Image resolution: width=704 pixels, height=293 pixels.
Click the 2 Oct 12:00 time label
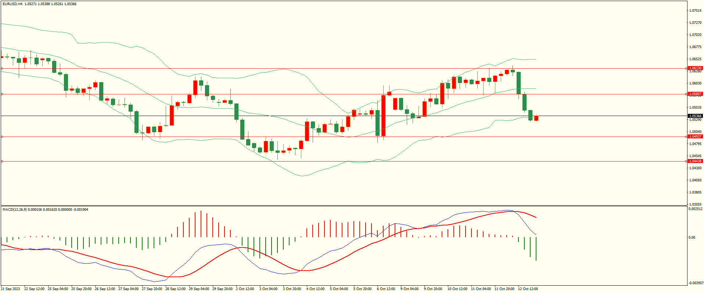tap(245, 289)
